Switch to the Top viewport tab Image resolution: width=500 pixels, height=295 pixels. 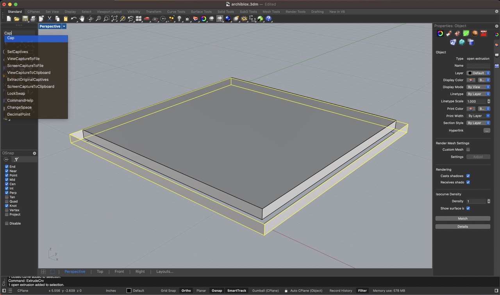click(x=100, y=272)
